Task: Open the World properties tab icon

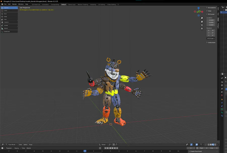Action: [222, 95]
